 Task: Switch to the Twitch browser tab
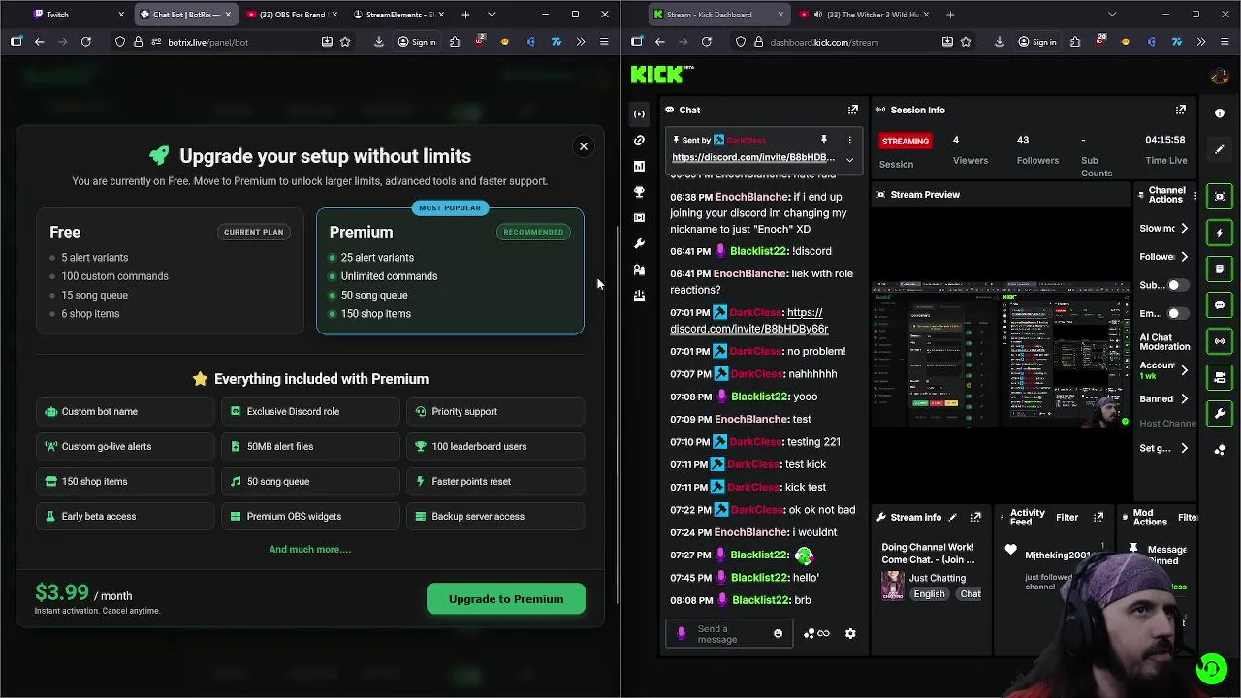78,15
